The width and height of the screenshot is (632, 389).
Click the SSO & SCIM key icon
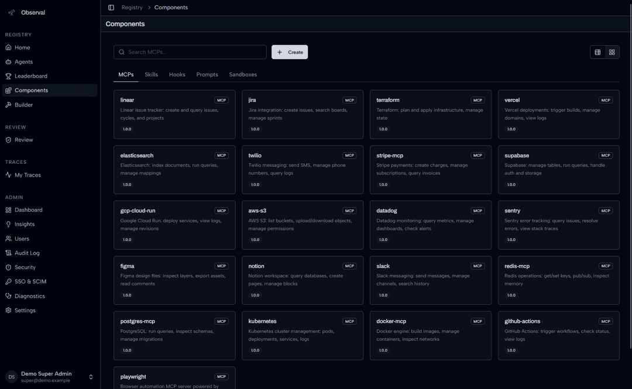point(8,282)
